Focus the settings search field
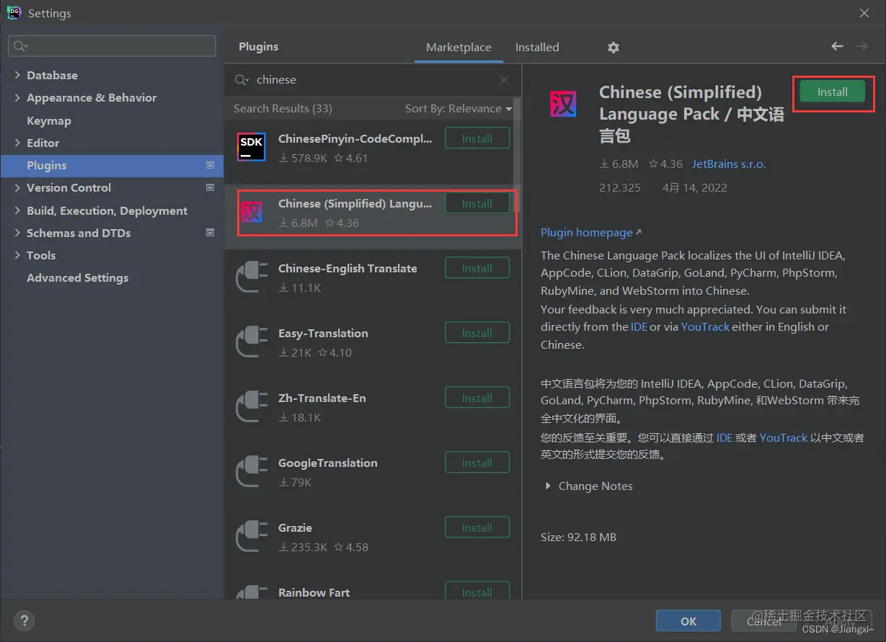Viewport: 886px width, 642px height. [x=112, y=46]
